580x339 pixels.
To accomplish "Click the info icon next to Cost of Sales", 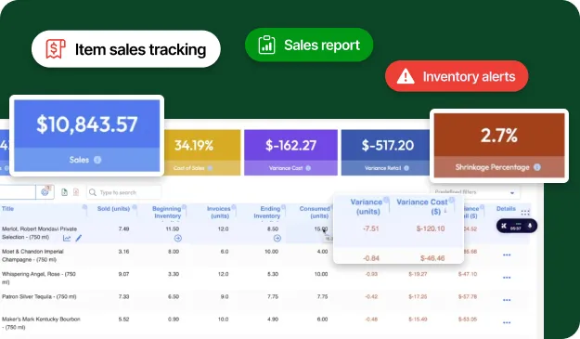I will (x=210, y=168).
